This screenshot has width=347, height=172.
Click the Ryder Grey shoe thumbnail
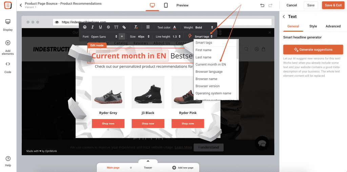click(x=108, y=92)
